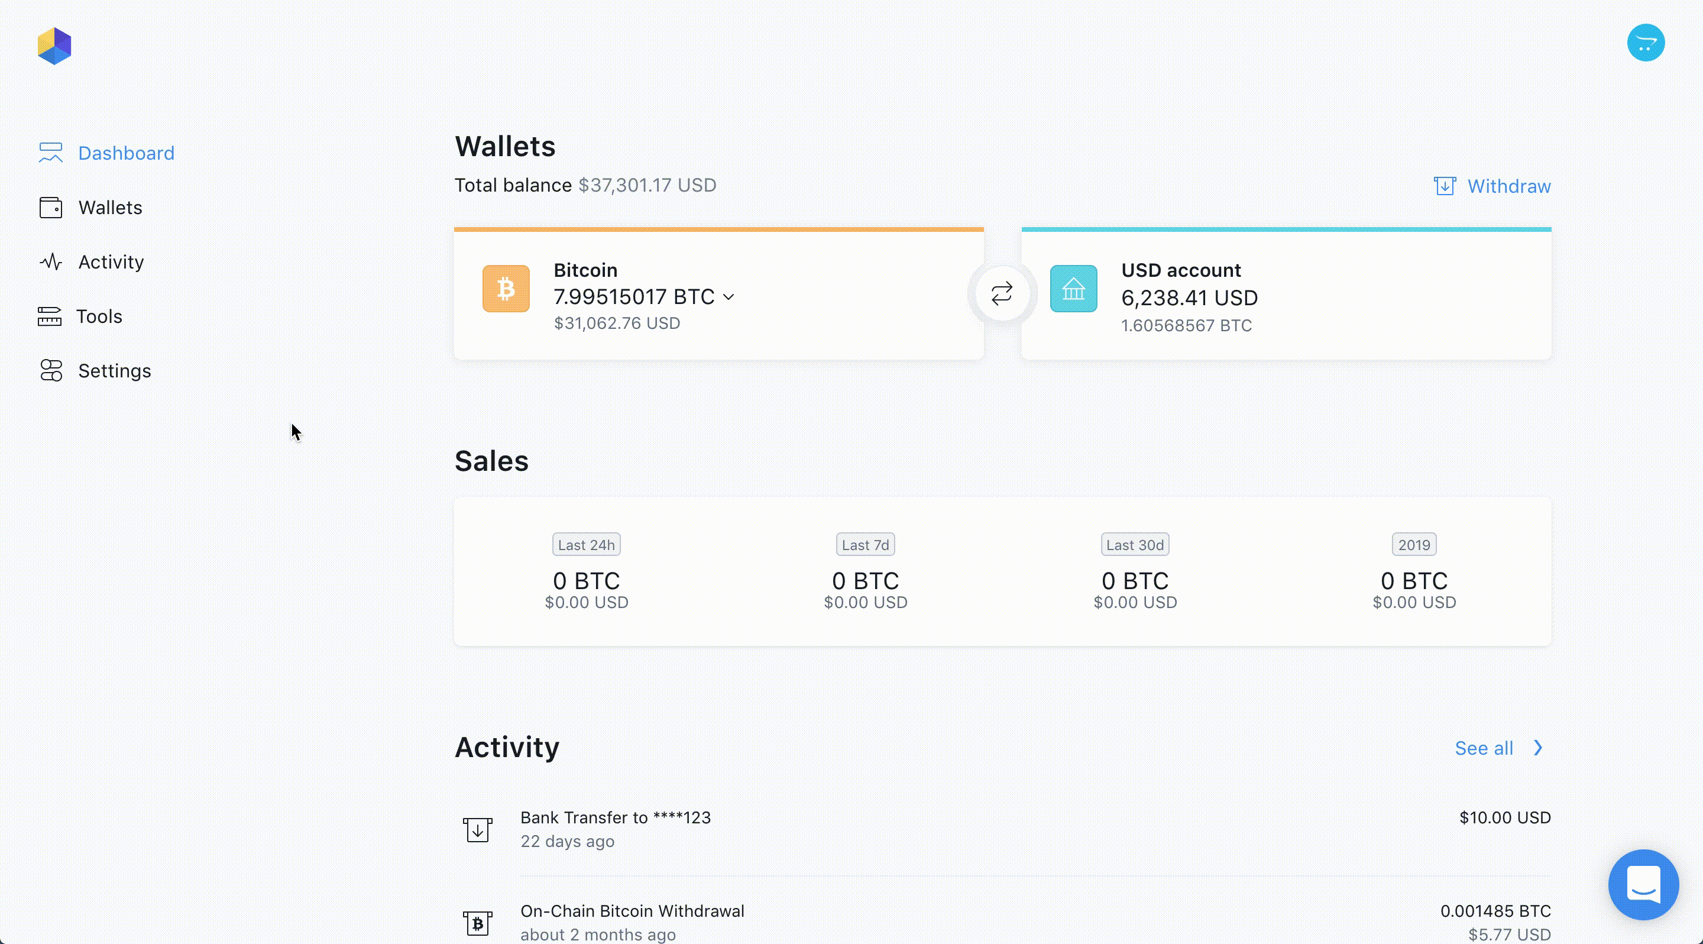Click the swap arrows between wallets

(1002, 293)
